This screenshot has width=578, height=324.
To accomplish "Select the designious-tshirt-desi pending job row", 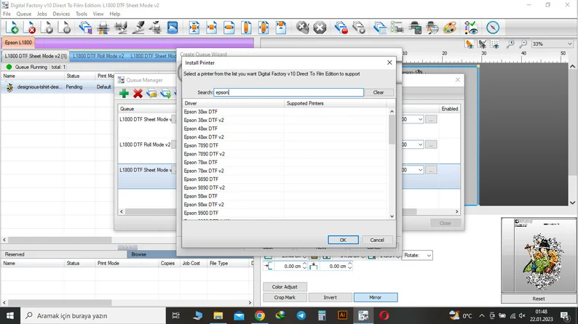I will pyautogui.click(x=57, y=86).
